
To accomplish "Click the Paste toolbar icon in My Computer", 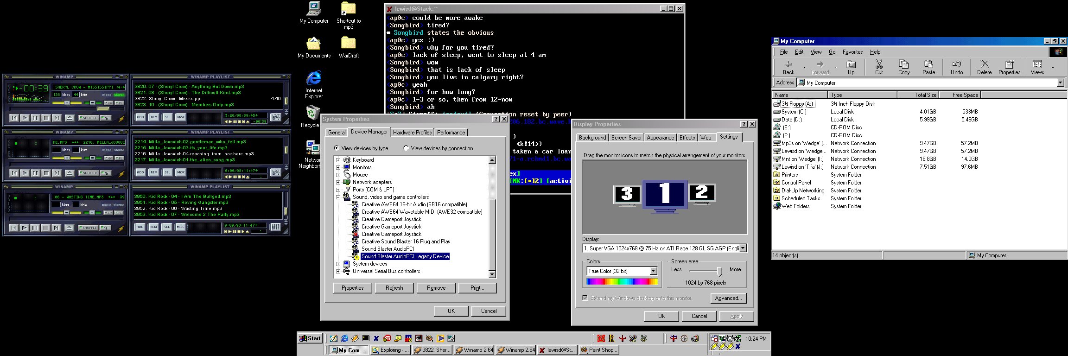I will click(x=929, y=68).
